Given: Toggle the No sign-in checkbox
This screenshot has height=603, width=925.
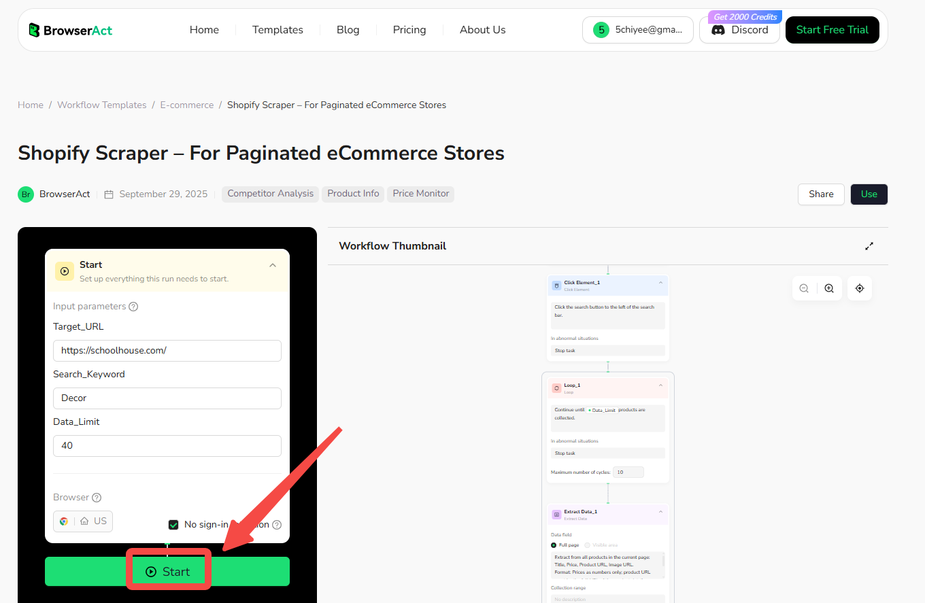Looking at the screenshot, I should tap(173, 525).
